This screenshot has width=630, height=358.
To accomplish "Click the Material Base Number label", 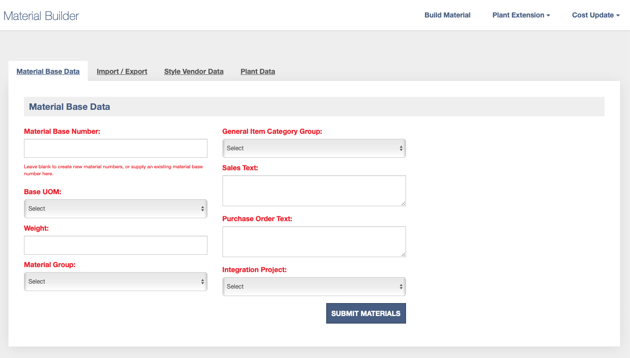I will coord(62,131).
